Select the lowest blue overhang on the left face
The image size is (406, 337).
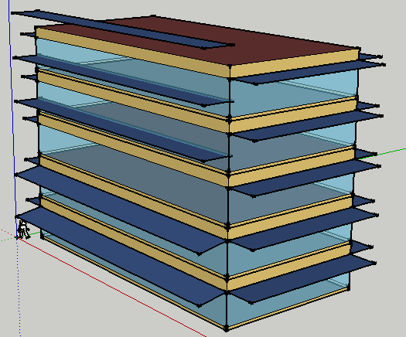pos(119,257)
